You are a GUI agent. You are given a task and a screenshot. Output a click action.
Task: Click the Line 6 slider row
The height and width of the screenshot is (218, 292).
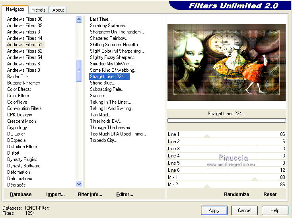tap(226, 170)
